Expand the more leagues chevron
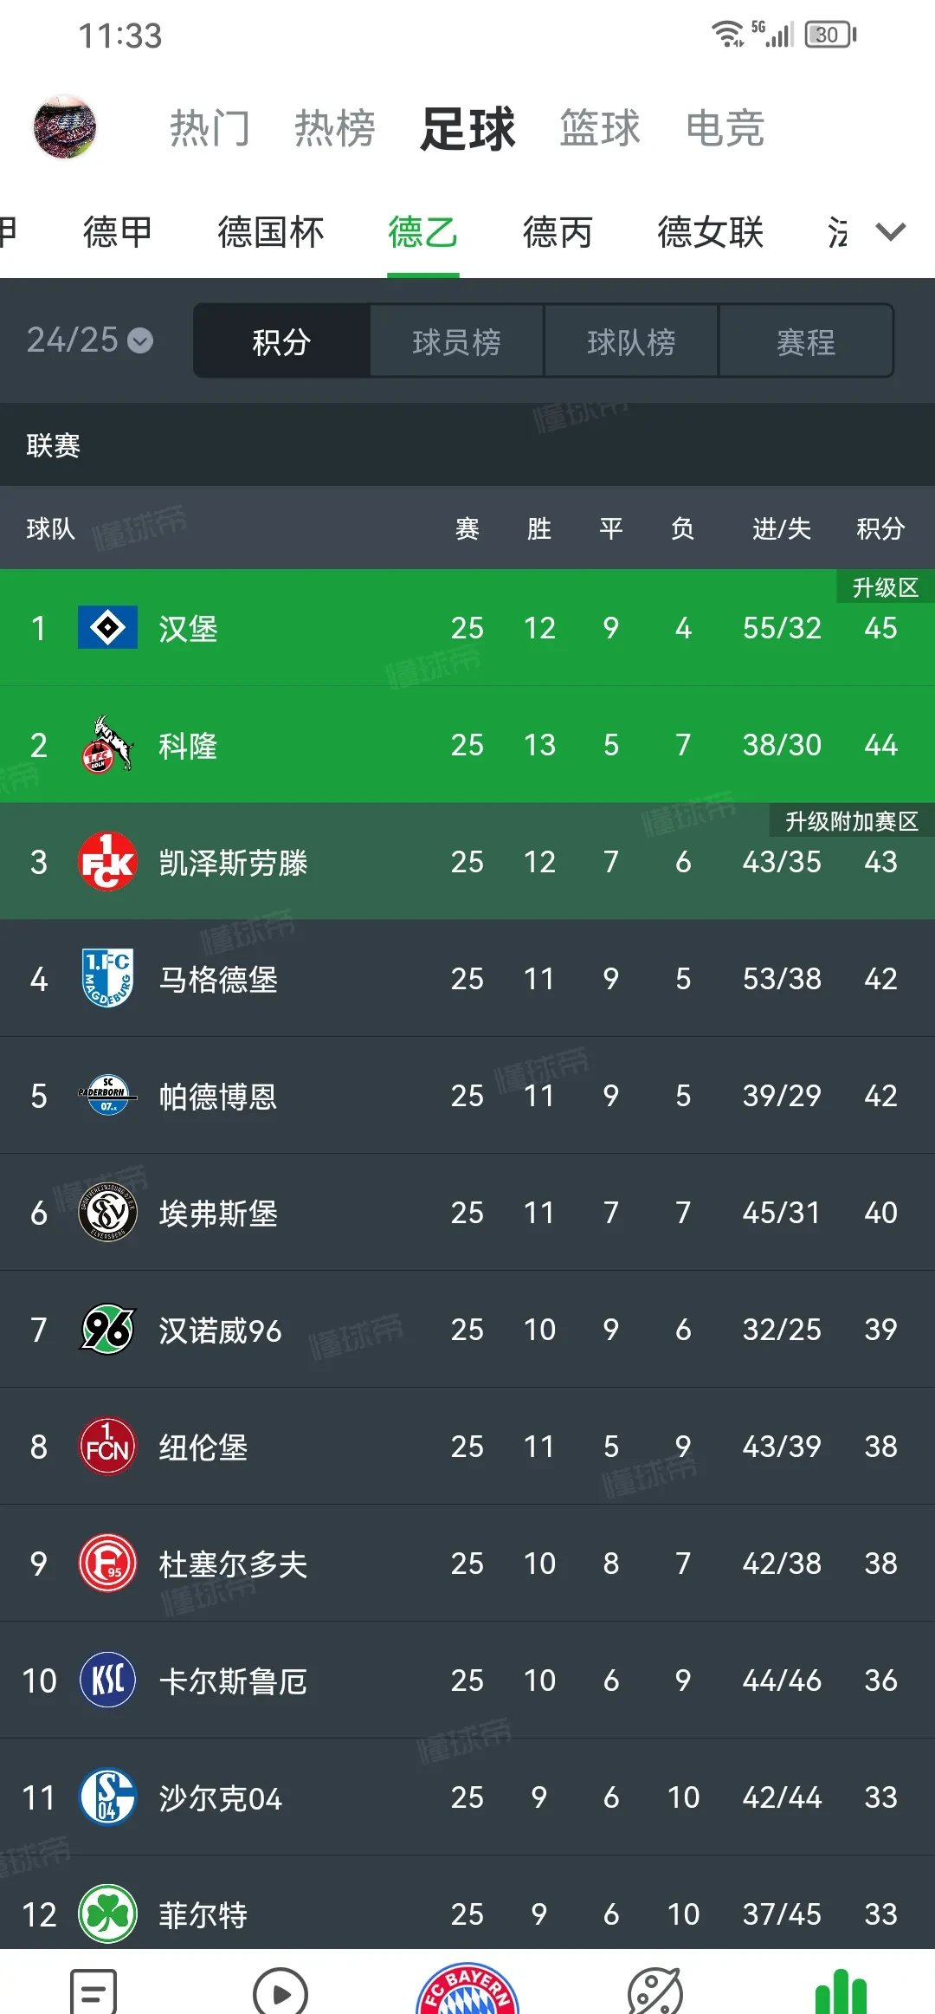Image resolution: width=935 pixels, height=2014 pixels. pos(889,232)
